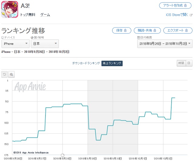The width and height of the screenshot is (194, 161).
Task: Click the ランキング推移 heading
Action: pyautogui.click(x=23, y=31)
